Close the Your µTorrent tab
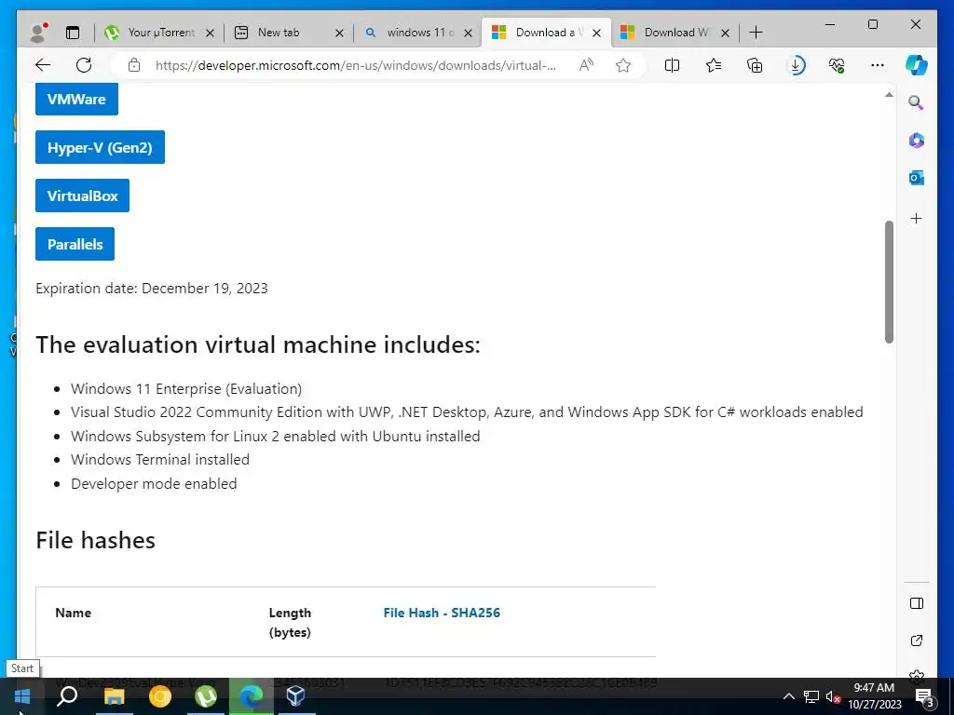Screen dimensions: 954x715 pyautogui.click(x=210, y=33)
